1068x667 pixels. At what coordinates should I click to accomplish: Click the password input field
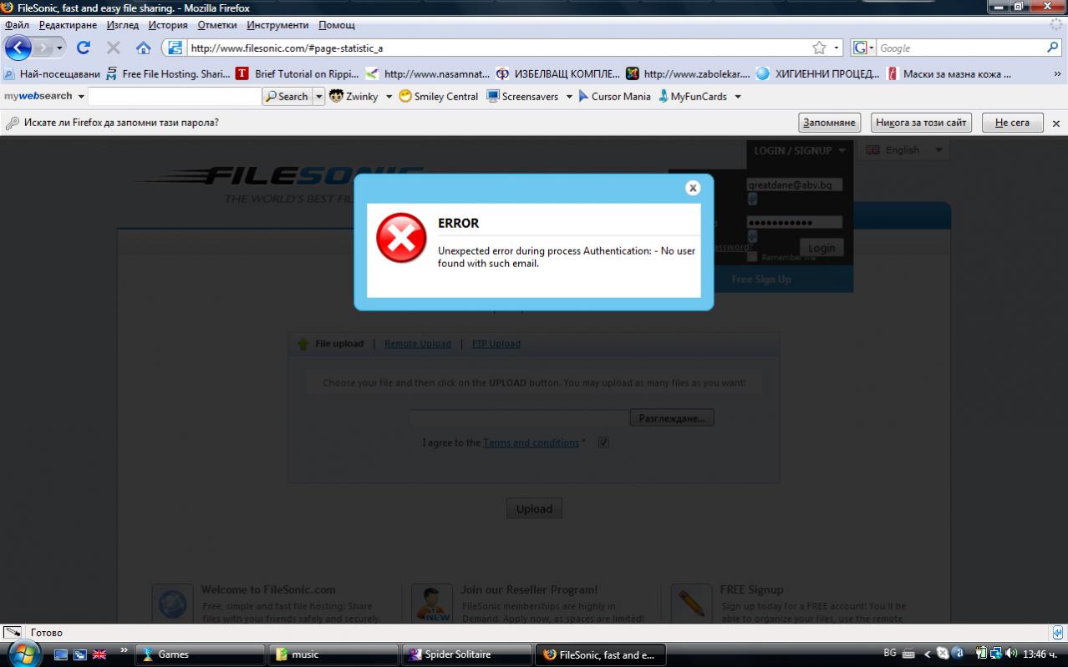pos(794,222)
